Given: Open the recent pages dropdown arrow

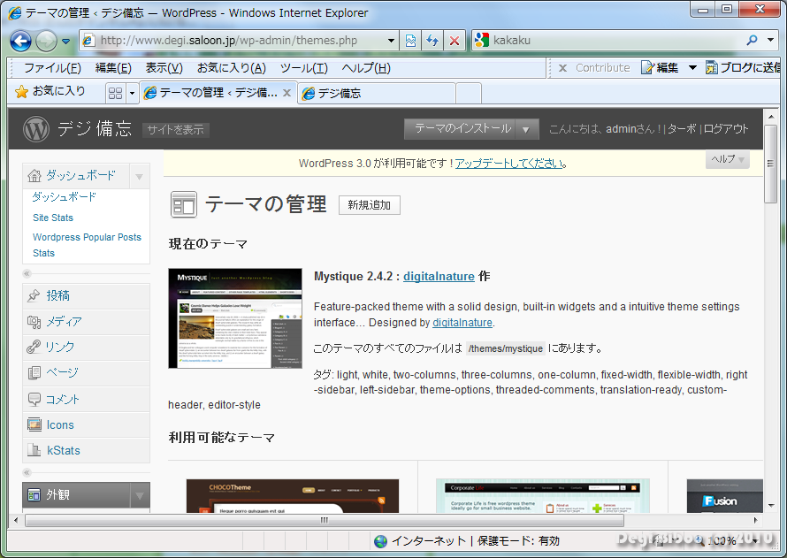Looking at the screenshot, I should (x=65, y=42).
